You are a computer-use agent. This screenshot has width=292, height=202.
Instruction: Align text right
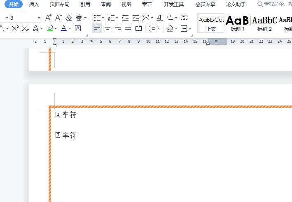coord(118,28)
